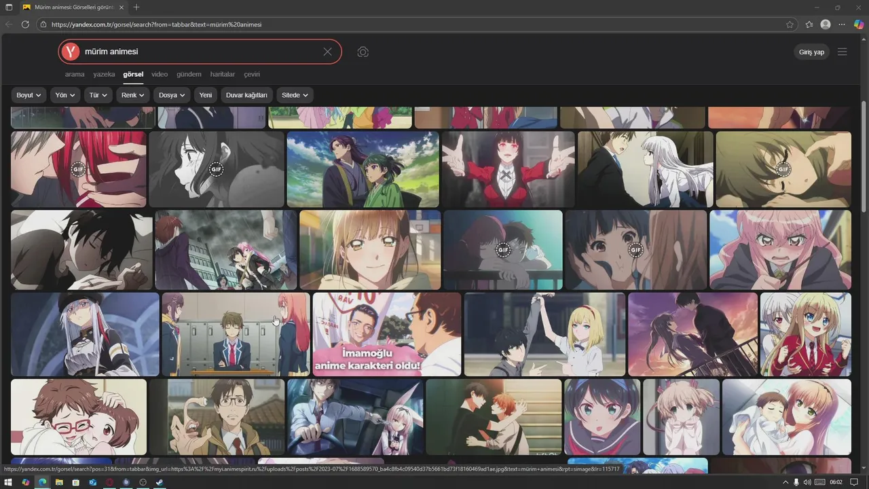Expand the Dosya file filter
Screen dimensions: 869x489
172,95
